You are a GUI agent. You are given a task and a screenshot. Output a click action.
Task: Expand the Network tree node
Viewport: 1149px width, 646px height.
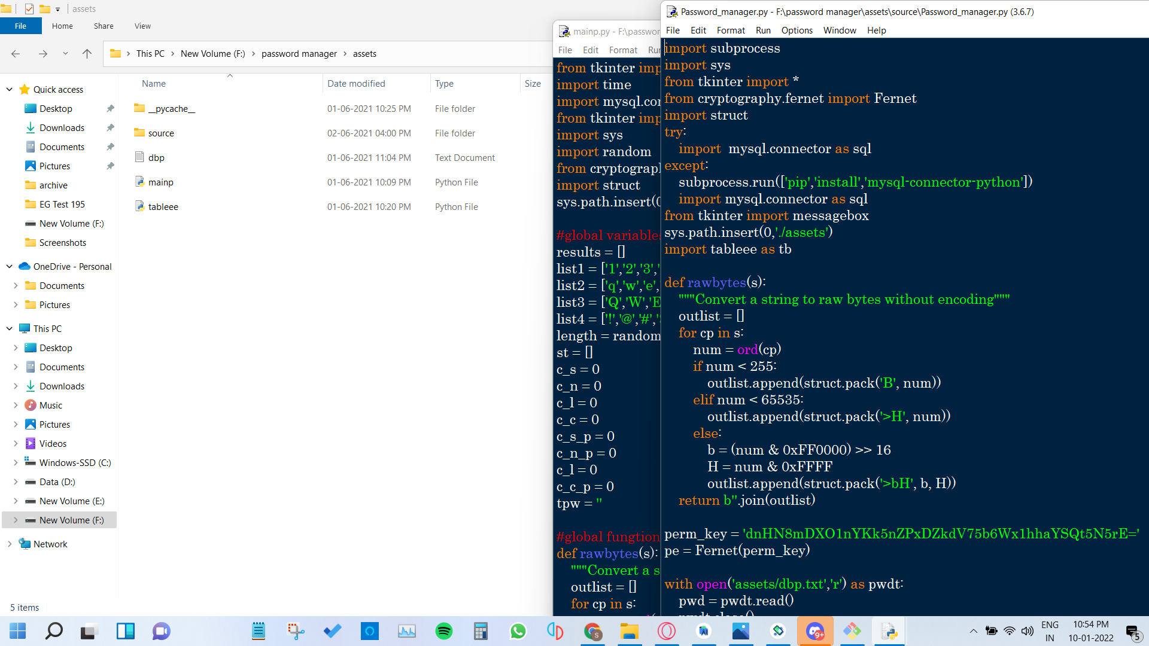10,544
